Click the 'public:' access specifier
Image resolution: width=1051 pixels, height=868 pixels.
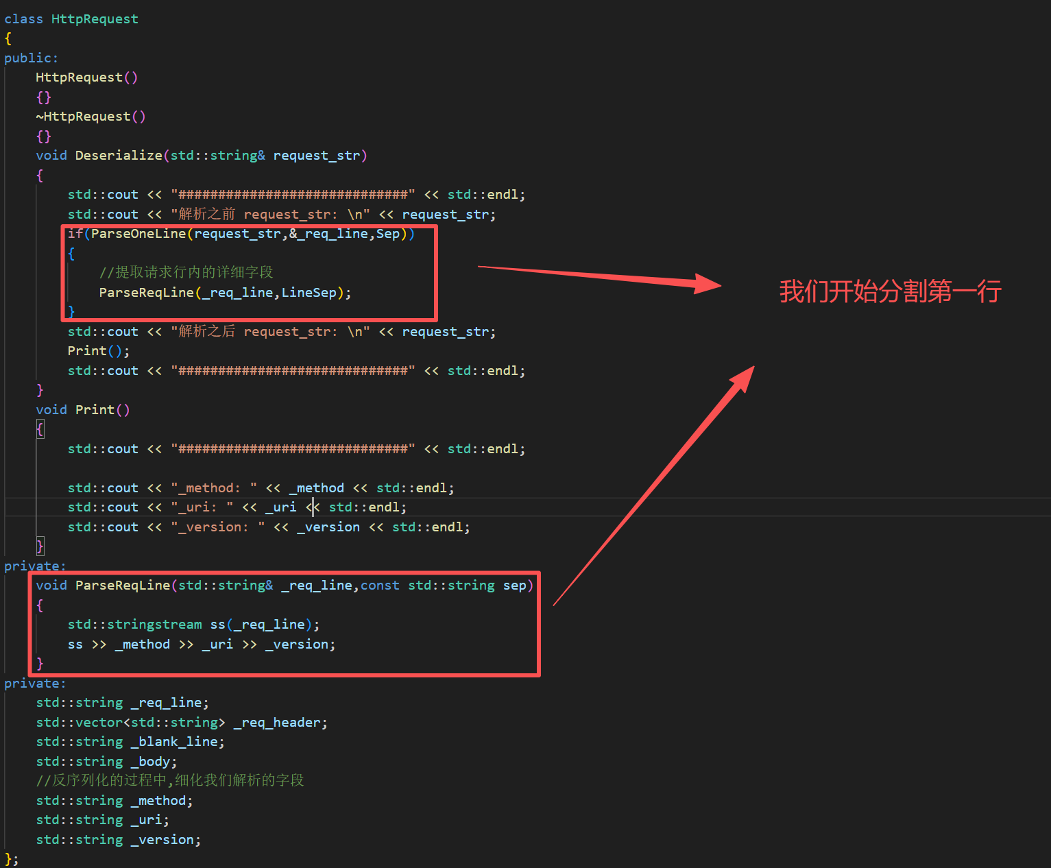pyautogui.click(x=32, y=58)
